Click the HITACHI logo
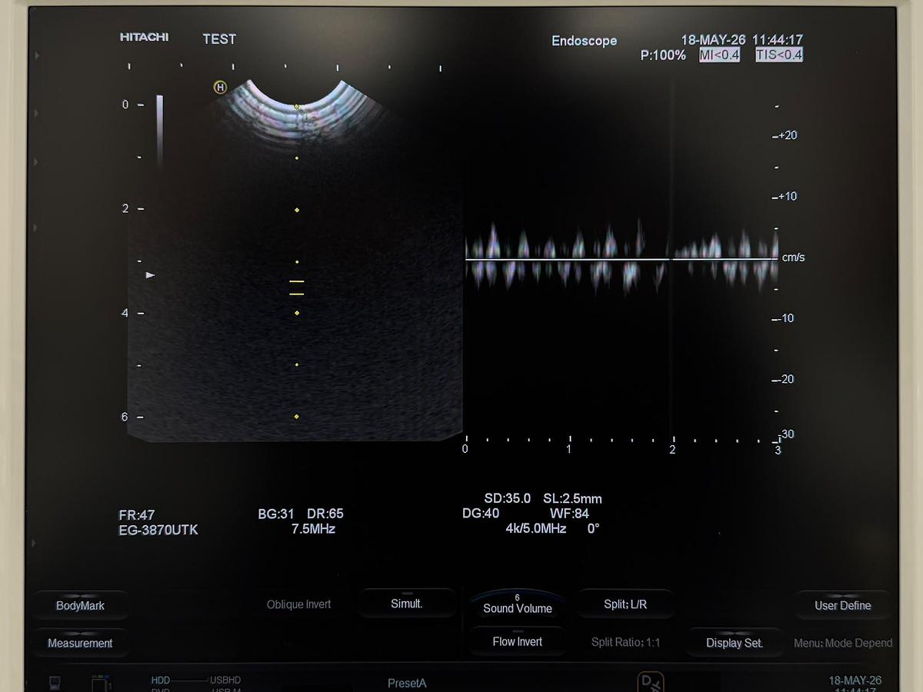The image size is (923, 692). [x=144, y=37]
